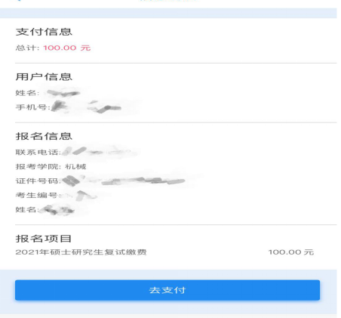Select the 支付信息 section heading
The height and width of the screenshot is (318, 341).
click(44, 32)
